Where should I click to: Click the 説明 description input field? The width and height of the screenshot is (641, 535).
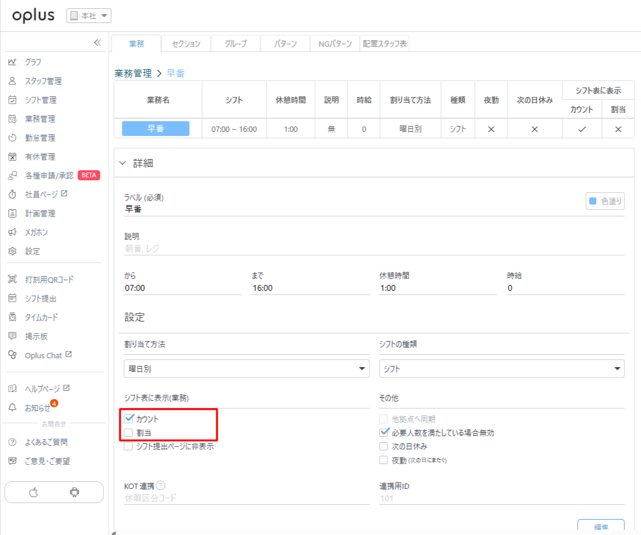pos(374,249)
